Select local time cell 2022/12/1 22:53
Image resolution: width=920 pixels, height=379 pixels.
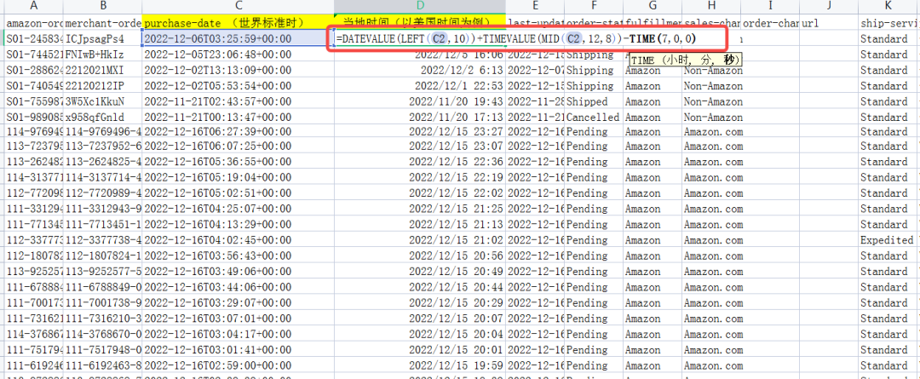(x=419, y=86)
